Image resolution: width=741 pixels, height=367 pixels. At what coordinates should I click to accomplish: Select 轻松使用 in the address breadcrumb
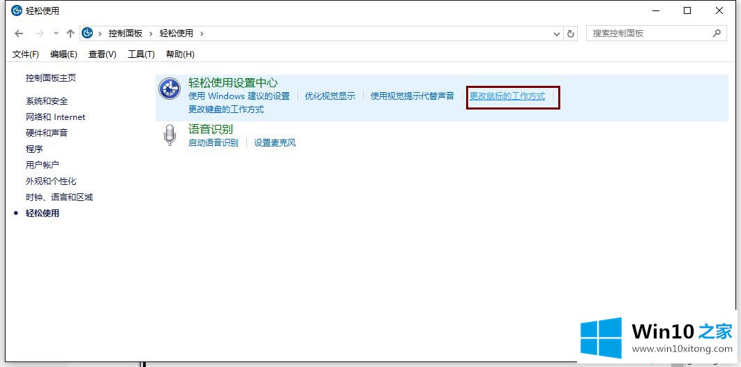coord(177,33)
